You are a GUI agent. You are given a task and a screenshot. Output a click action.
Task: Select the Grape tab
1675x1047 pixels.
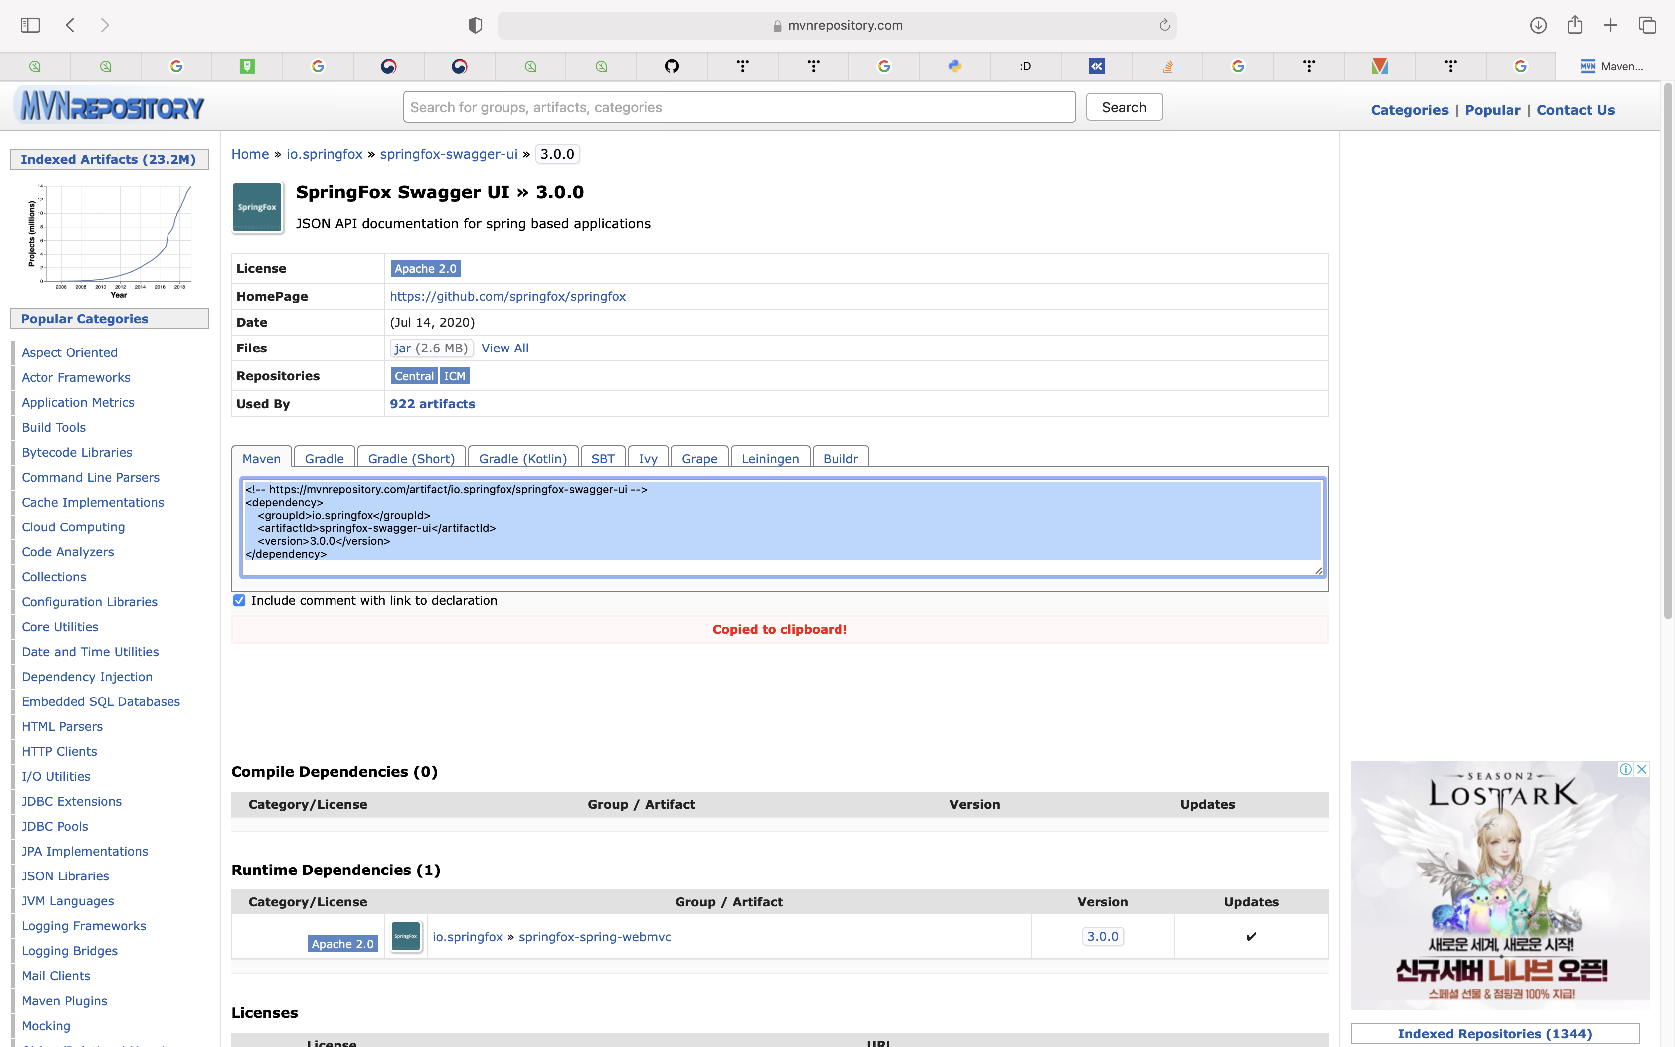pyautogui.click(x=699, y=458)
